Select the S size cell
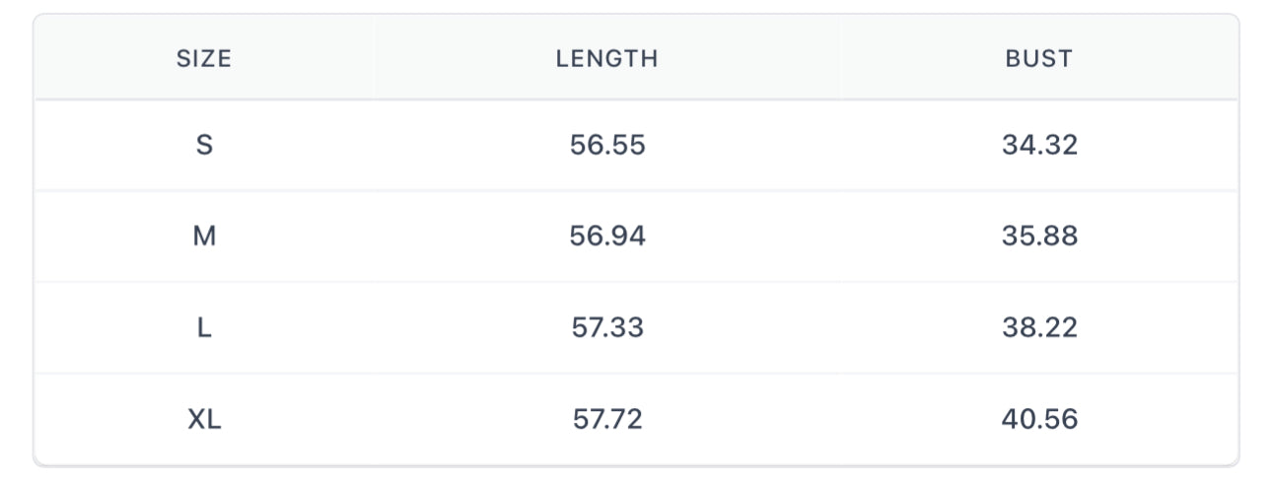The image size is (1272, 483). [204, 146]
